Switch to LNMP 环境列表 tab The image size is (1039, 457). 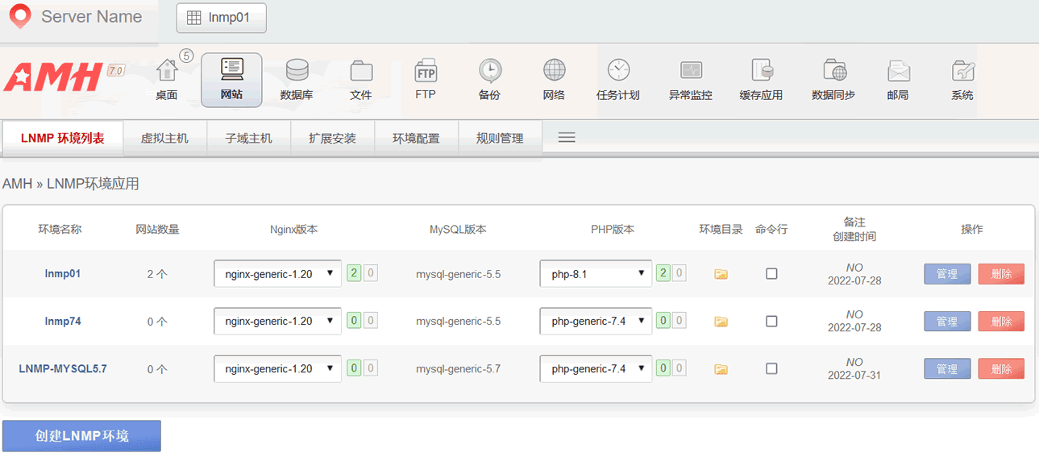click(63, 138)
